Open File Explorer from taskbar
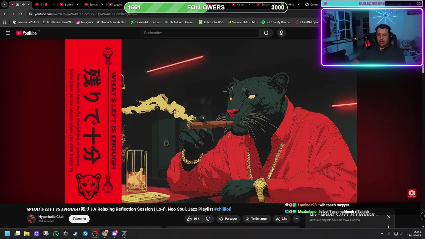Screen dimensions: 425x239 27,234
